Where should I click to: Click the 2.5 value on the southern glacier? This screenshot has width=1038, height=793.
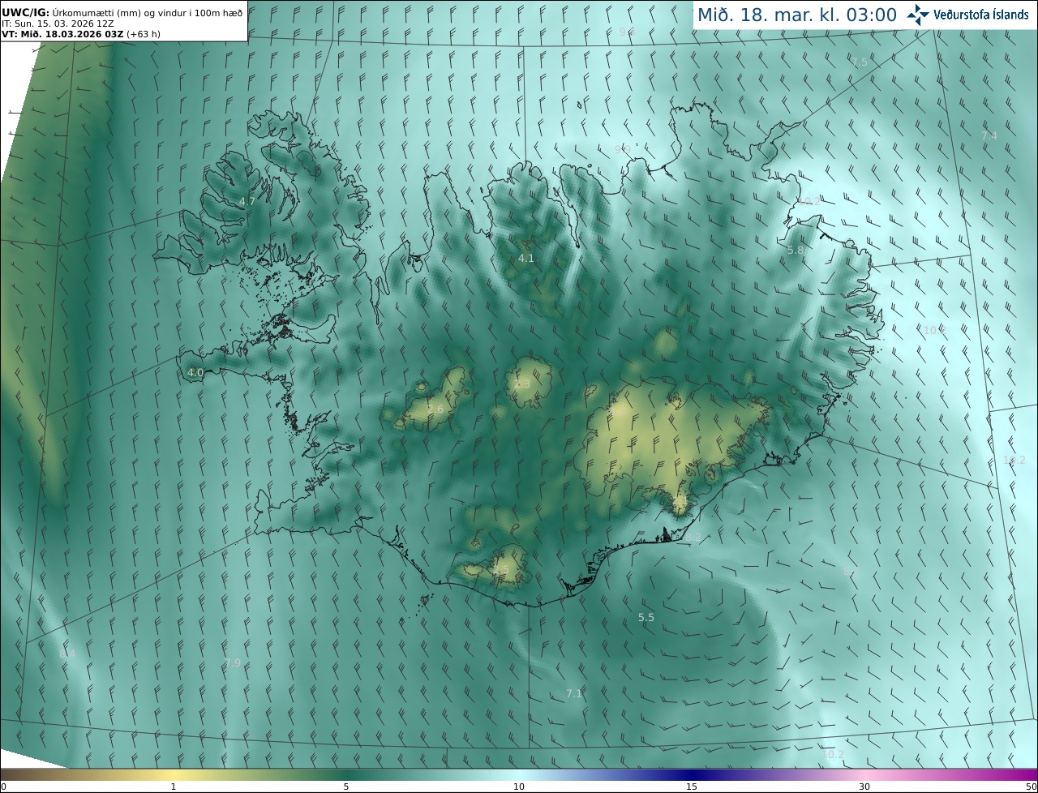500,570
